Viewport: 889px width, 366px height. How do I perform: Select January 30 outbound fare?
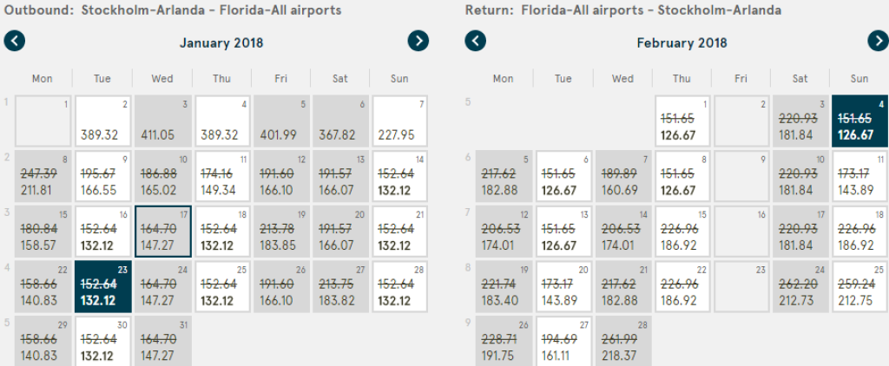[102, 341]
